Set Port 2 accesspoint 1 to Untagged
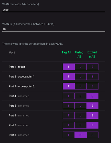The image size is (111, 143). (80, 77)
